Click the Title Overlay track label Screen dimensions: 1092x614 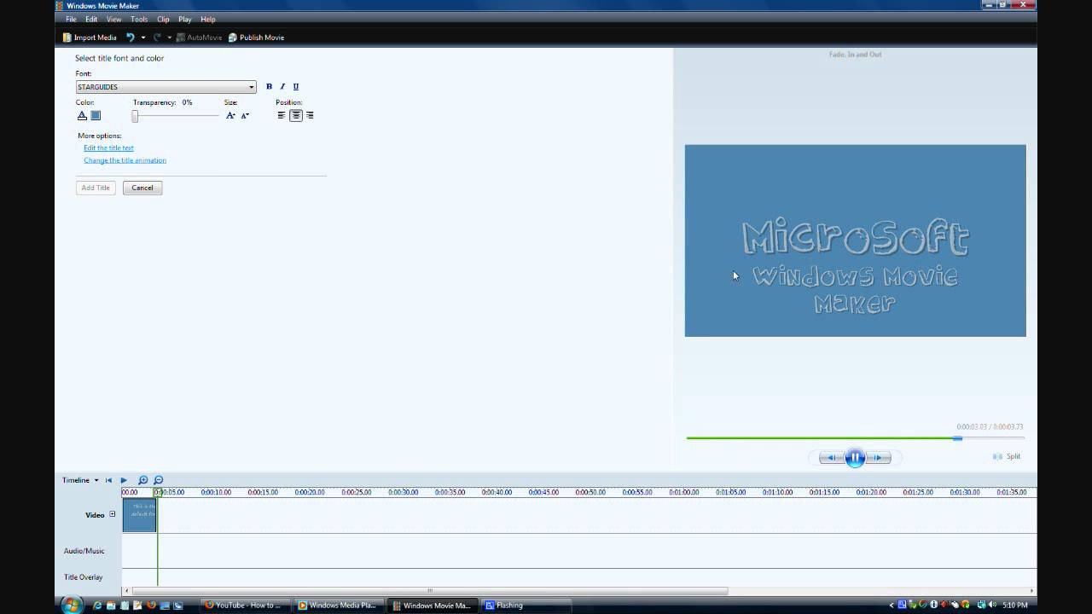83,577
